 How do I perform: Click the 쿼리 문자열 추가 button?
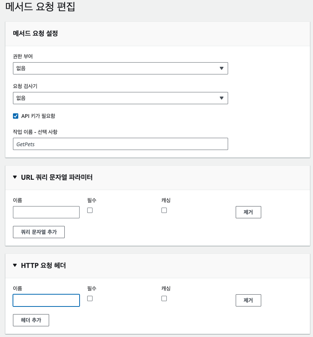pos(39,232)
